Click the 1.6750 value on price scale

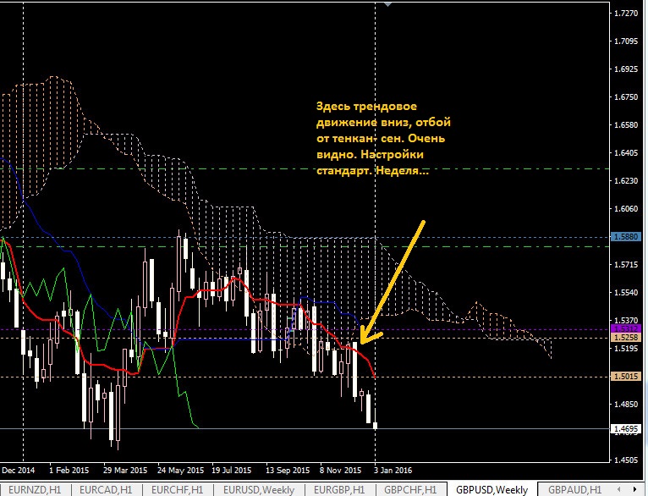tap(626, 96)
